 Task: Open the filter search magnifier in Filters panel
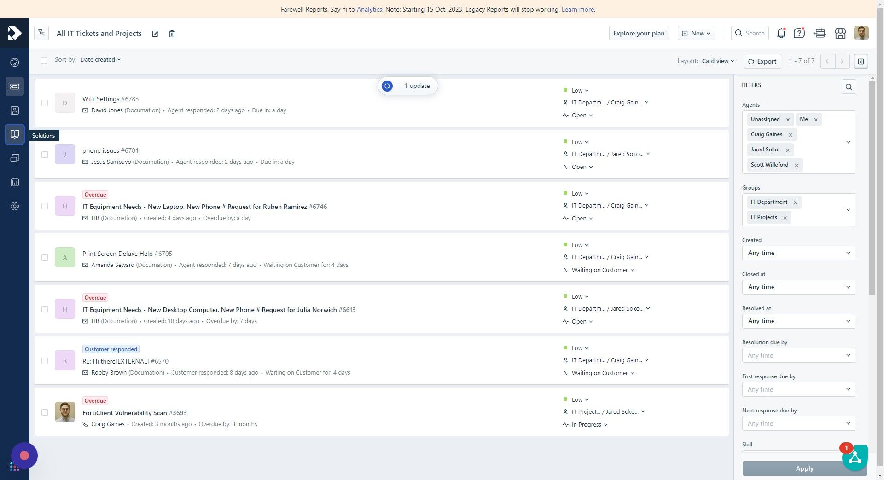[849, 87]
